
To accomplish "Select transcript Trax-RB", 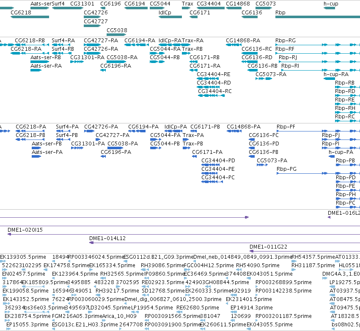I will point(186,53).
